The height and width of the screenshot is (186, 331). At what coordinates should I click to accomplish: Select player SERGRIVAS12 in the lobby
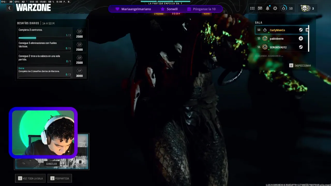pos(282,47)
